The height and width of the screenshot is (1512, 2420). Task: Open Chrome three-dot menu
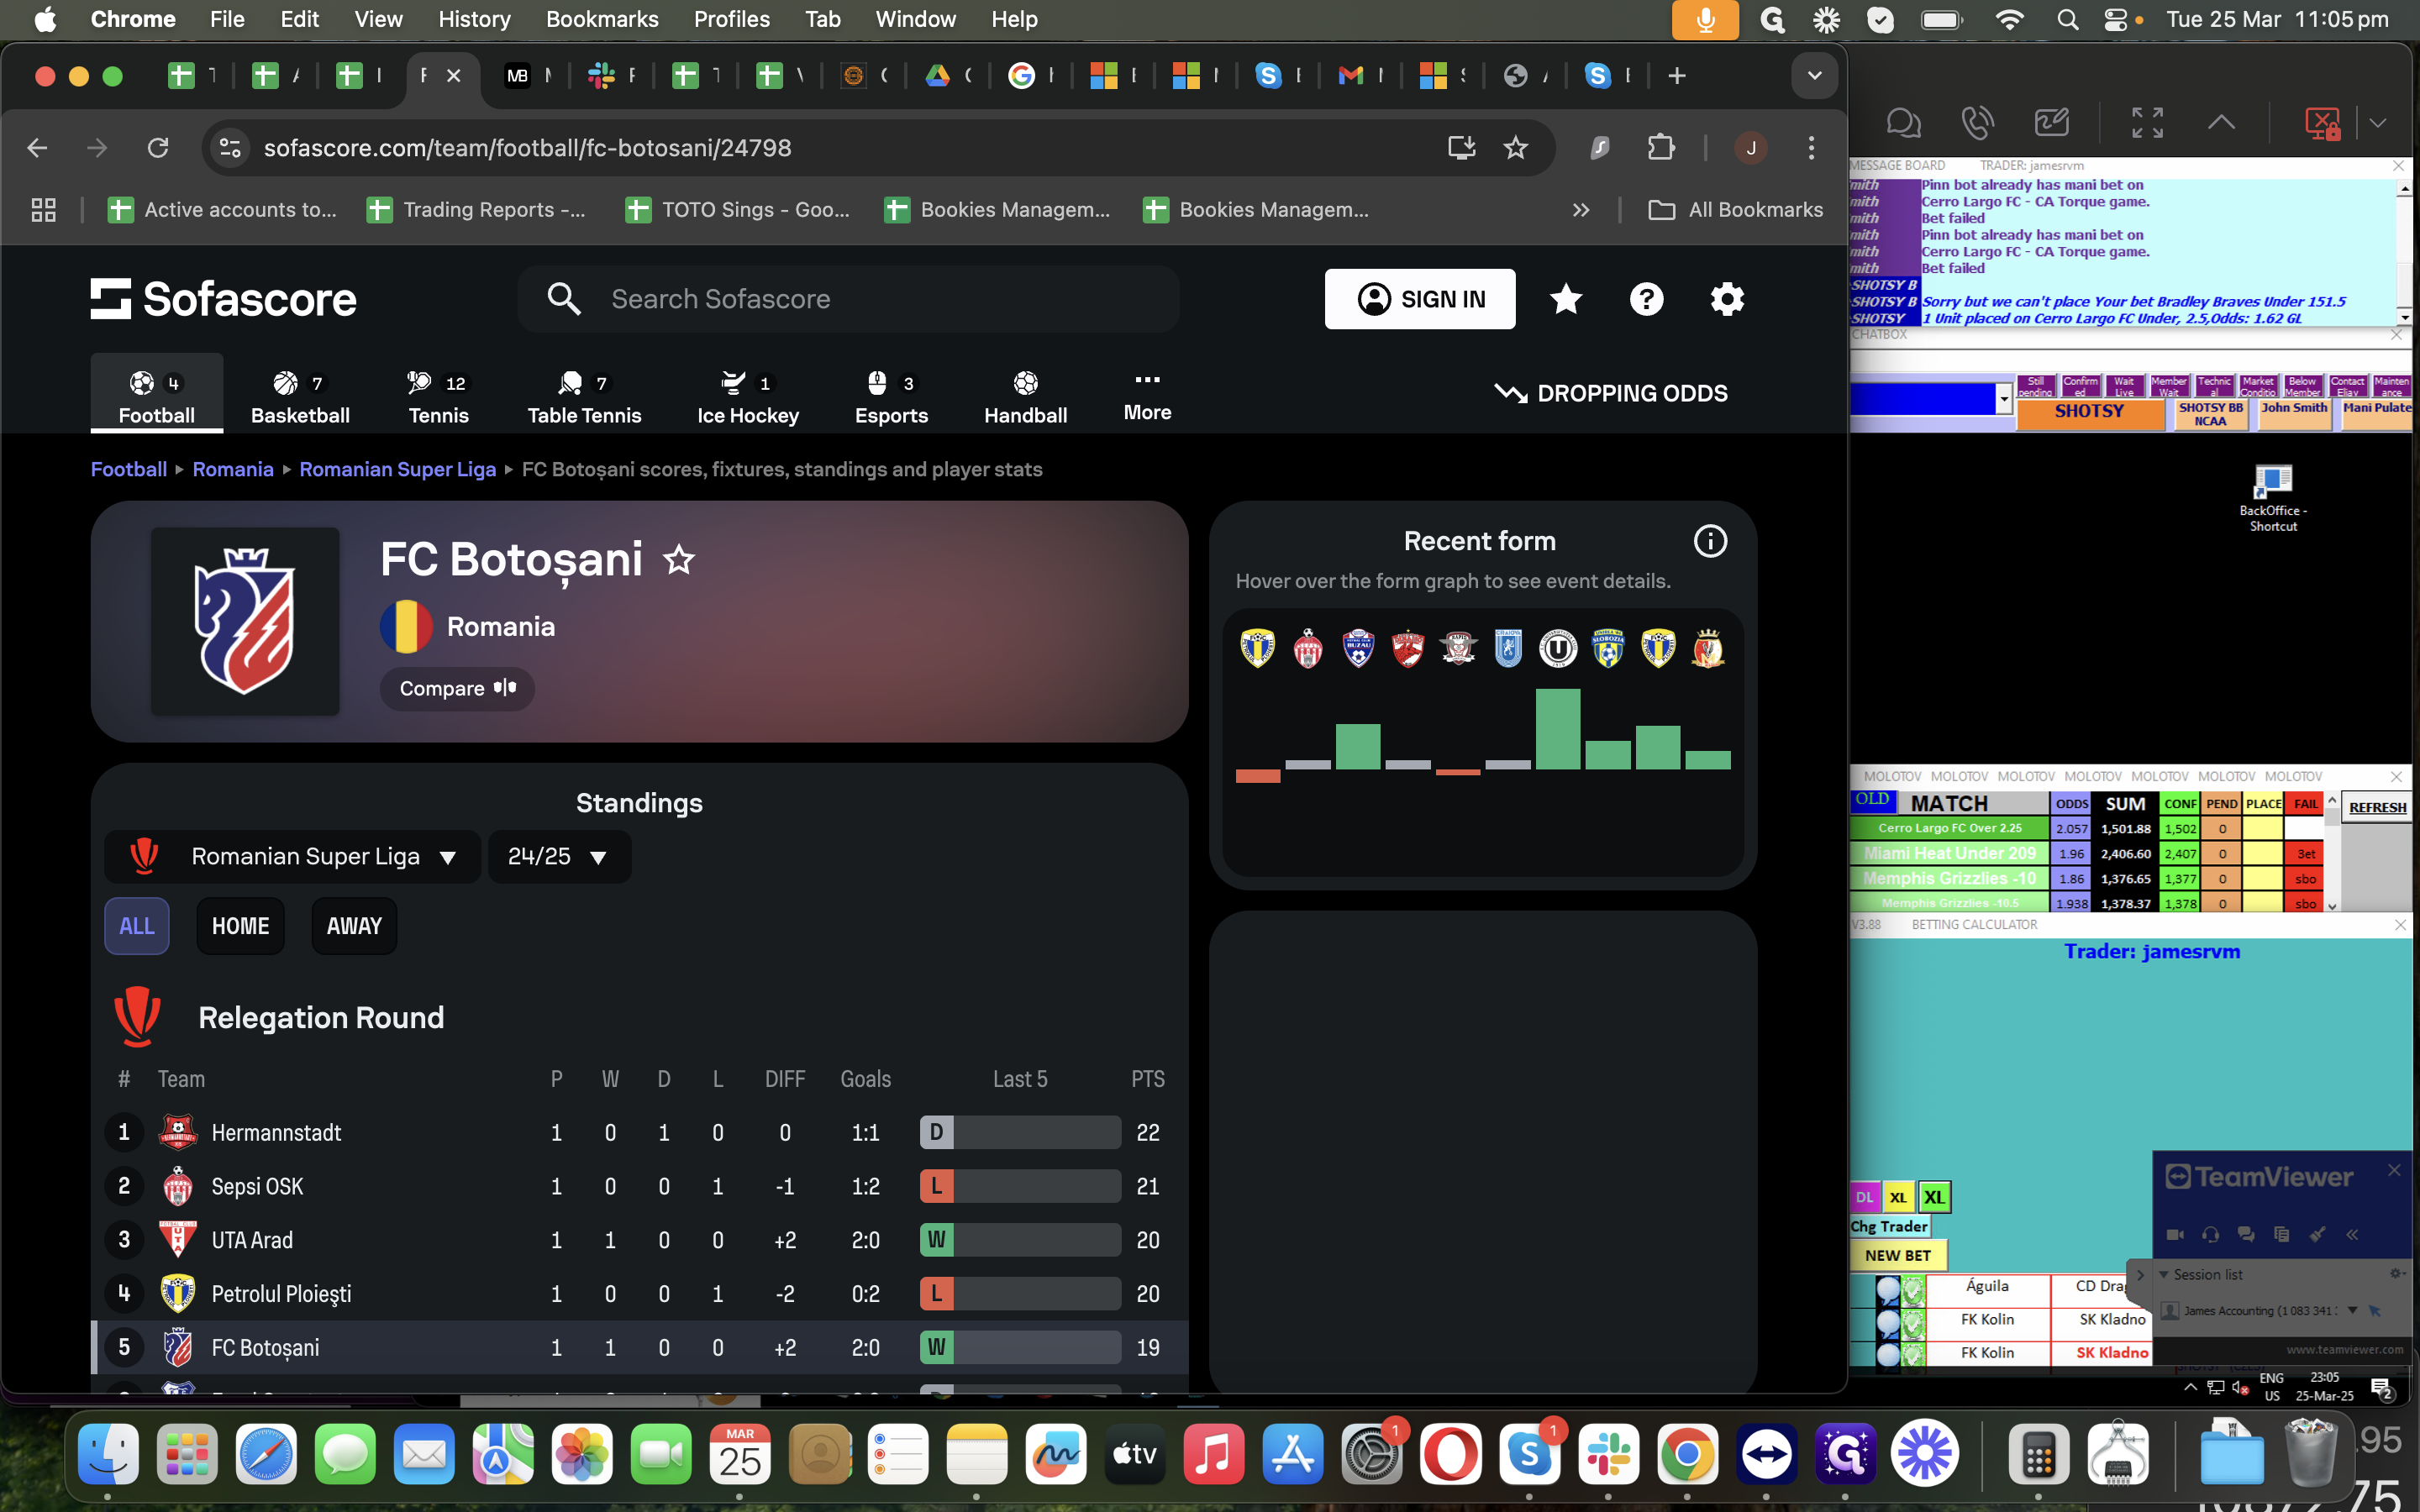coord(1811,148)
